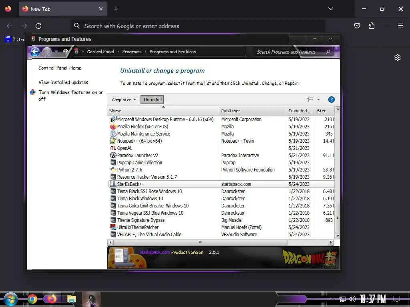Open the Firefox hamburger menu
The image size is (410, 307).
pyautogui.click(x=400, y=26)
